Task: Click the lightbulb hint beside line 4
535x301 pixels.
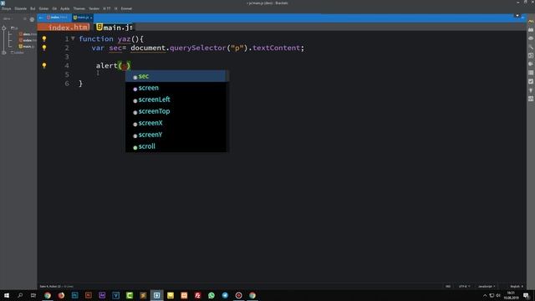Action: [x=44, y=65]
